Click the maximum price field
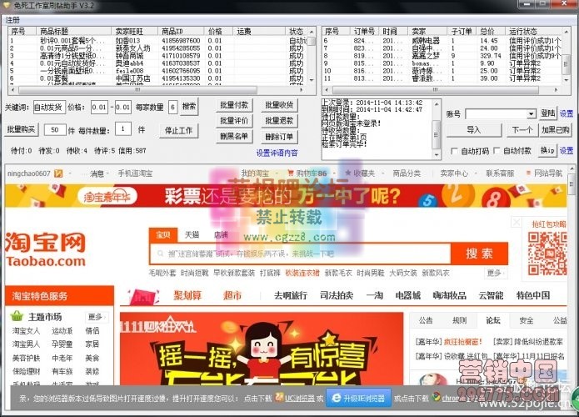Viewport: 579px width, 417px height. pyautogui.click(x=122, y=108)
